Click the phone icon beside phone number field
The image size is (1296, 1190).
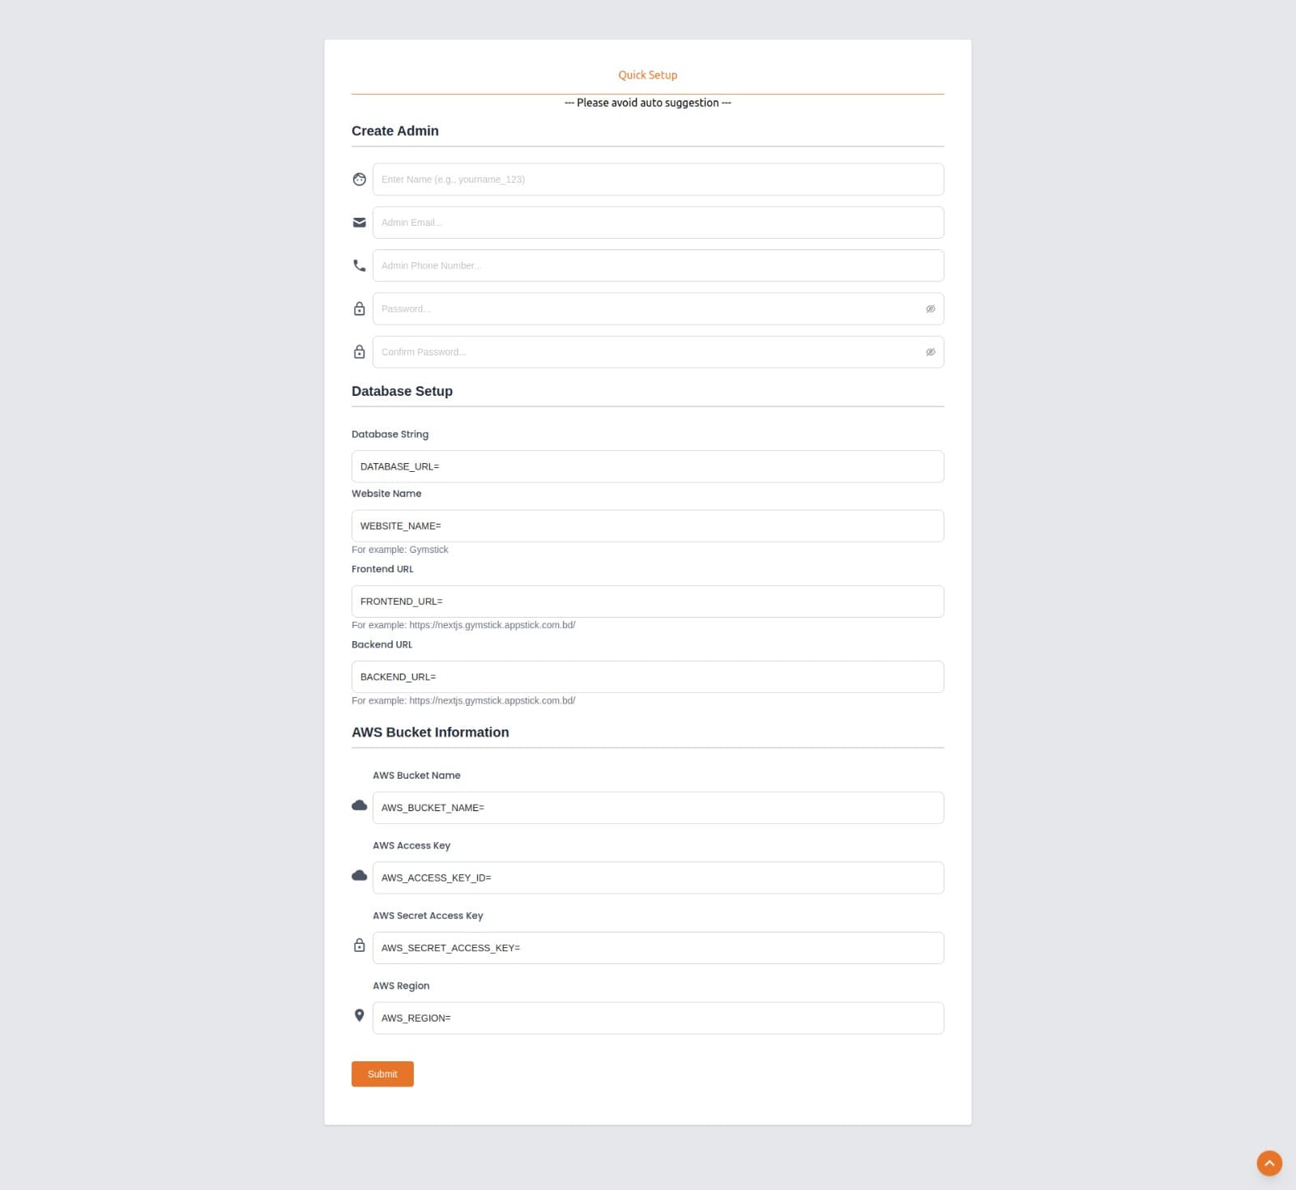(x=360, y=266)
